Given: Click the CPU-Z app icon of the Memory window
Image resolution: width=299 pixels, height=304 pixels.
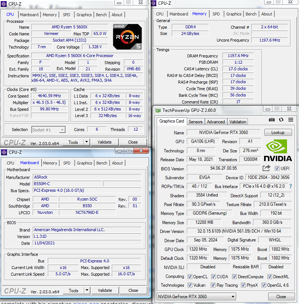Looking at the screenshot, I should (154, 3).
